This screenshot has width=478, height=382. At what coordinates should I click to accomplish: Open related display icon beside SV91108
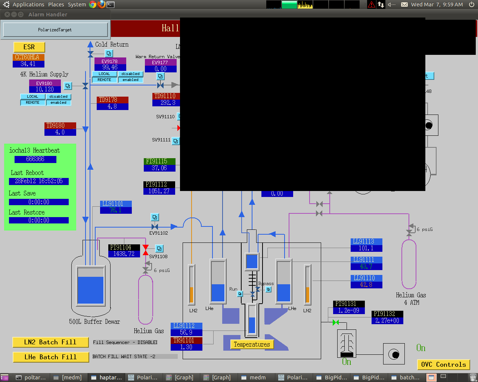159,248
